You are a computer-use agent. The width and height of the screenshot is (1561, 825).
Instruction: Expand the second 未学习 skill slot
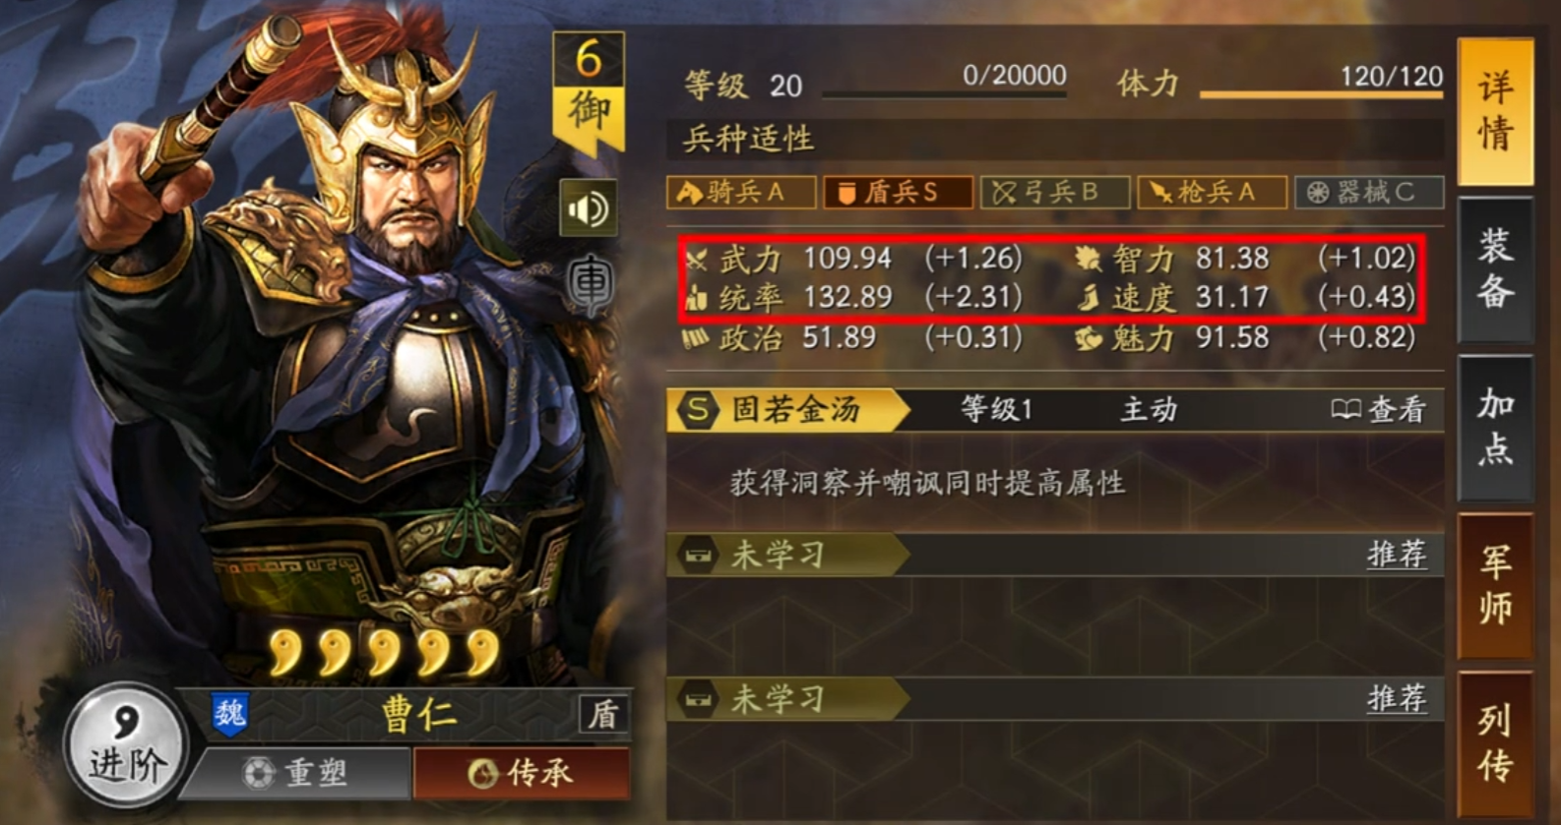pos(1055,699)
